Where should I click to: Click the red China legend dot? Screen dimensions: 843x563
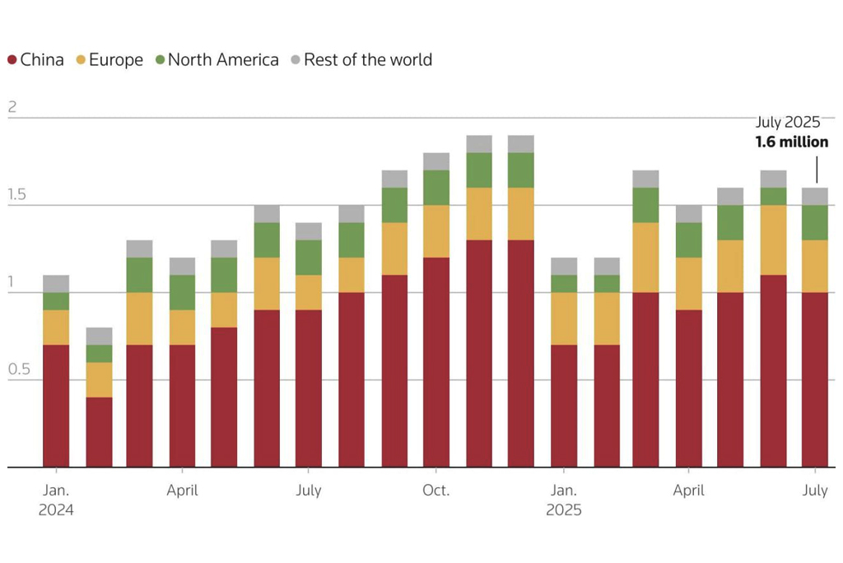pyautogui.click(x=12, y=60)
